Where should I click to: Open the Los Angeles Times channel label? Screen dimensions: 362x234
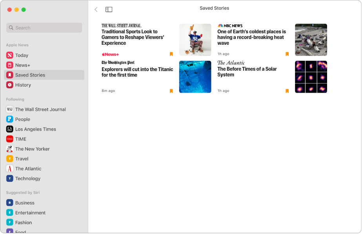(36, 129)
